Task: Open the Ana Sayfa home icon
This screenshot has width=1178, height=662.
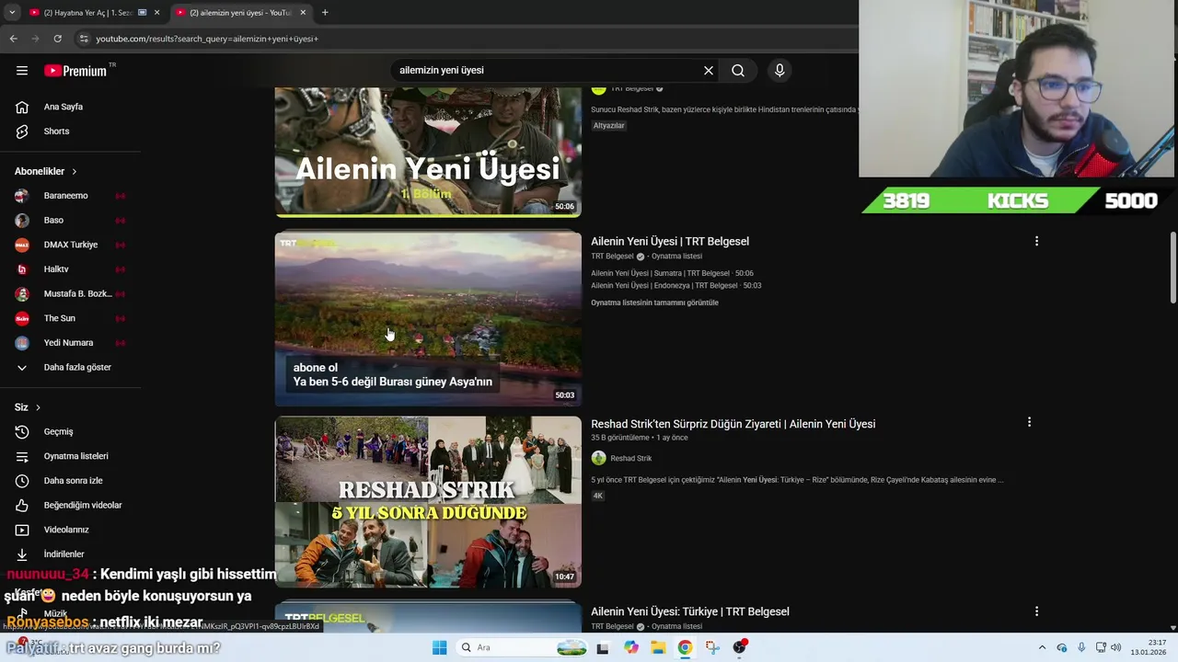Action: (x=22, y=107)
